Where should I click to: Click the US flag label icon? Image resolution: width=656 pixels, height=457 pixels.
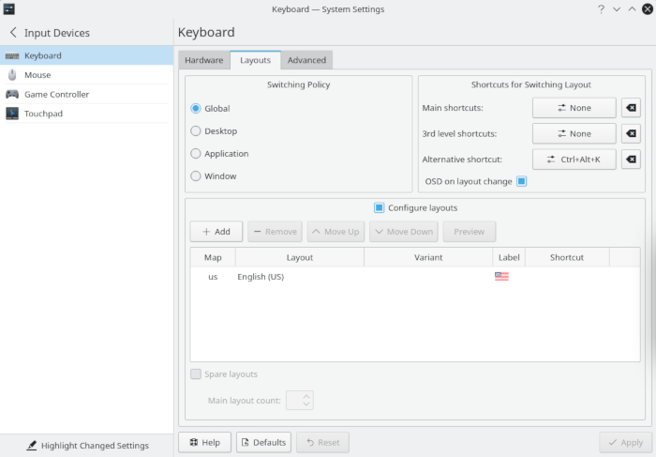tap(501, 276)
